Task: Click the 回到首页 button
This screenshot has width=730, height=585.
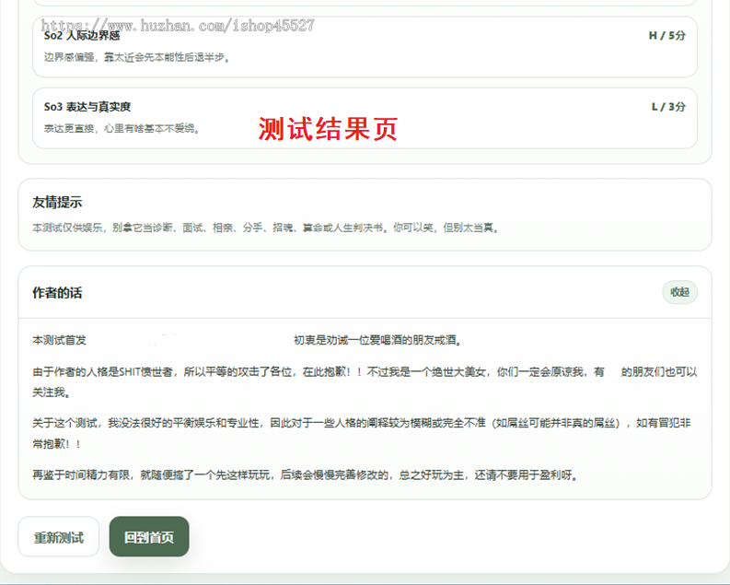Action: pyautogui.click(x=149, y=536)
